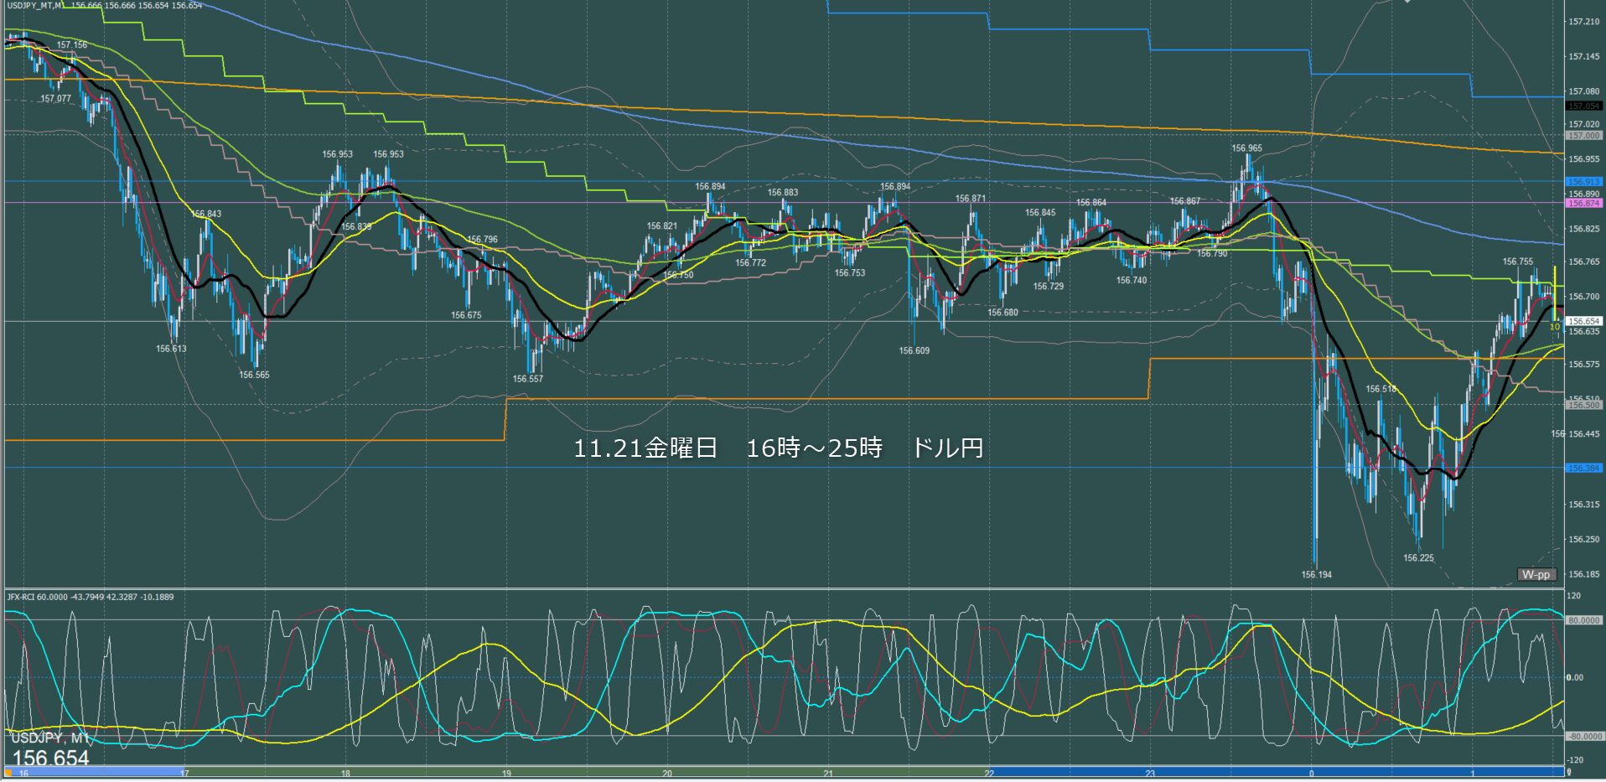1606x782 pixels.
Task: Click the 80.0000 RCI level tag
Action: 1583,620
